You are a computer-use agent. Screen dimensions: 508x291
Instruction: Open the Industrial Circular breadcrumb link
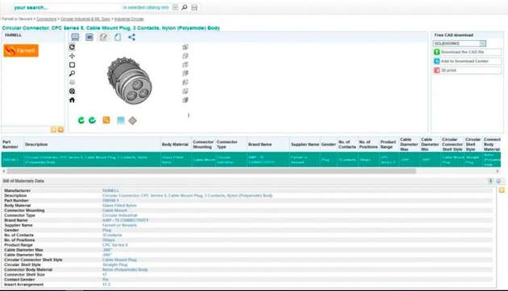[129, 19]
